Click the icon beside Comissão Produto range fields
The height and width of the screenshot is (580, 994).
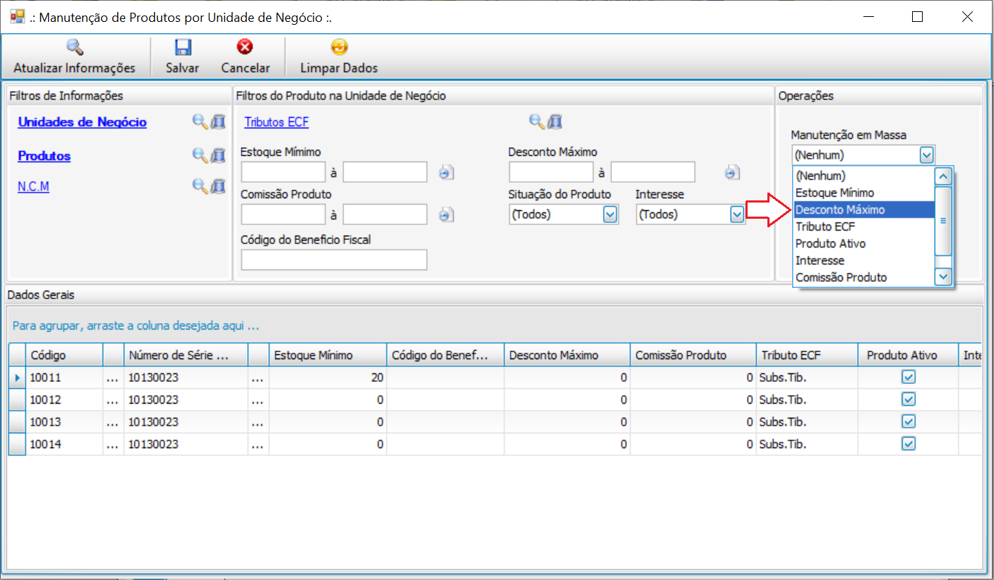446,215
